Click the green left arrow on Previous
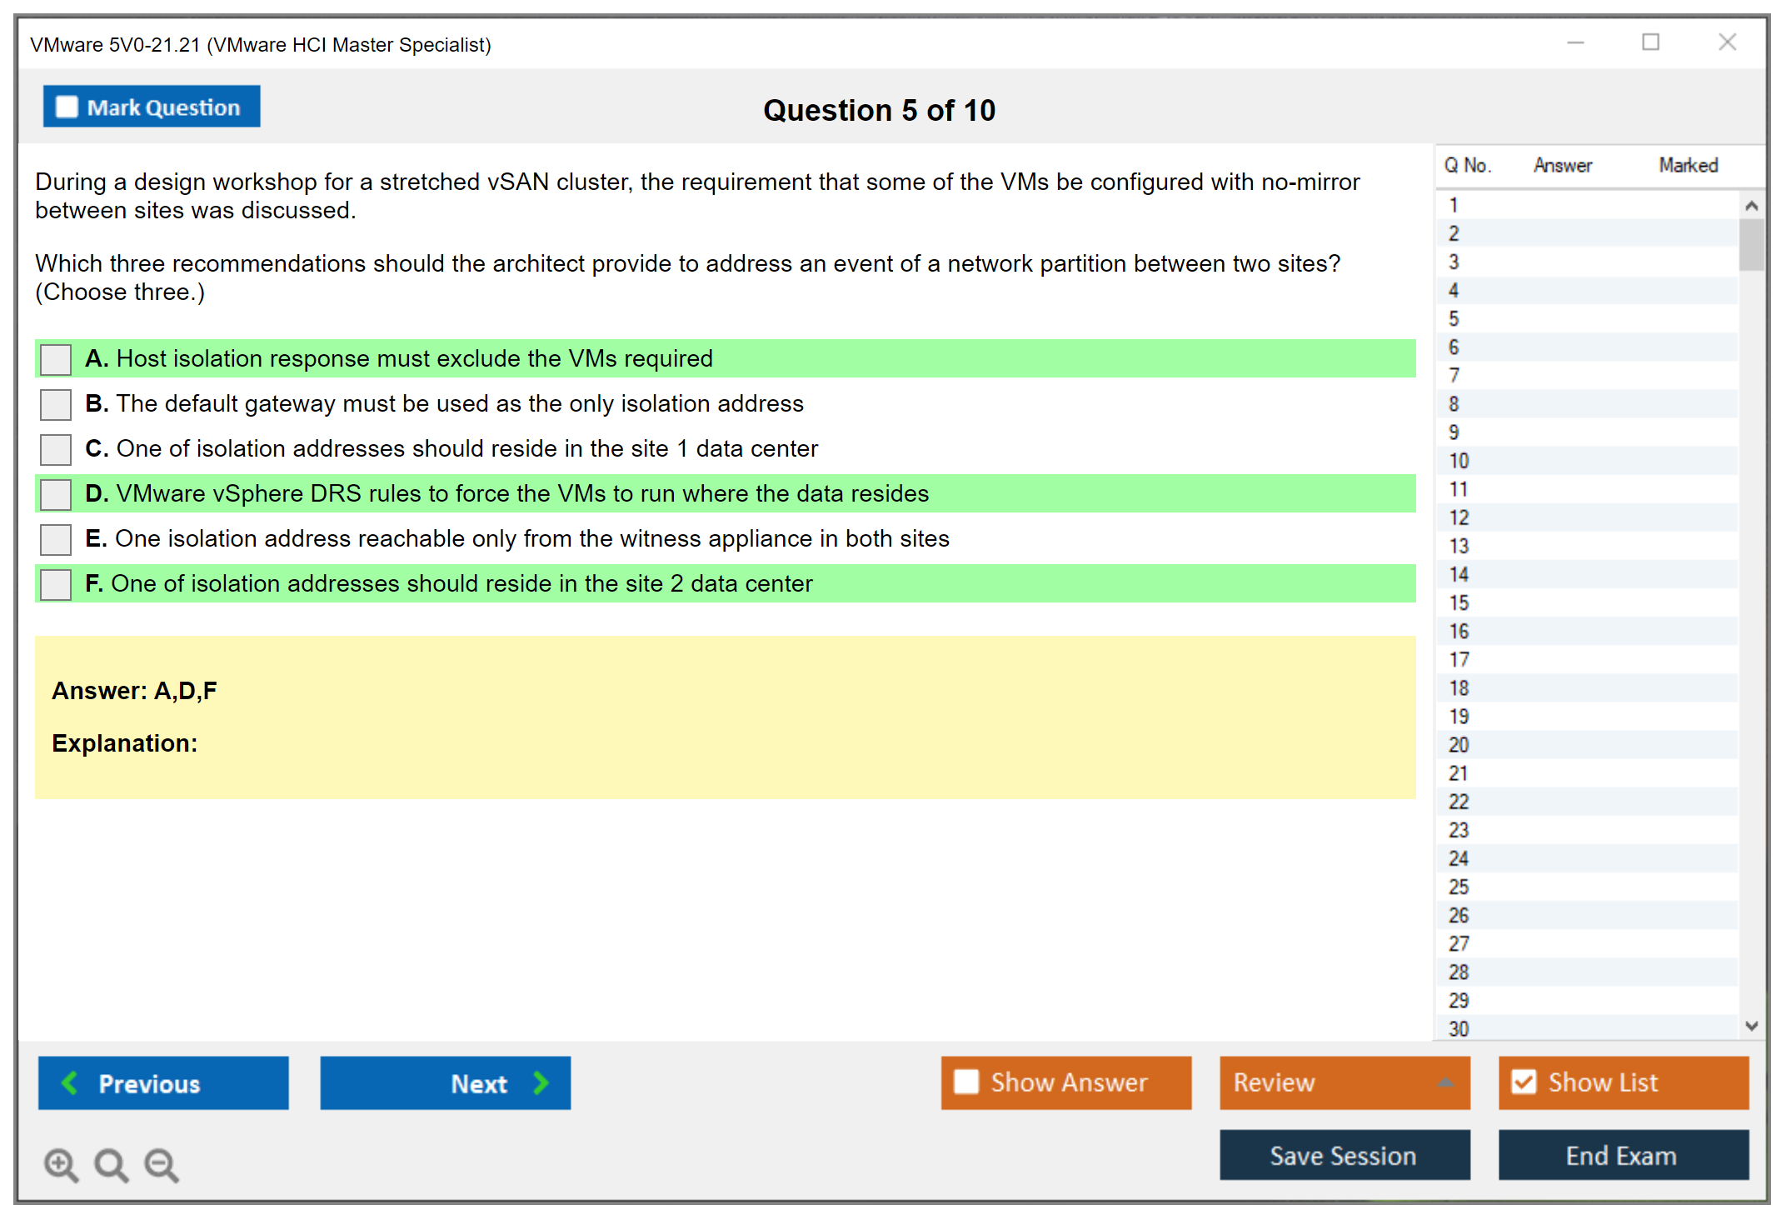Viewport: 1791px width, 1225px height. pos(70,1082)
